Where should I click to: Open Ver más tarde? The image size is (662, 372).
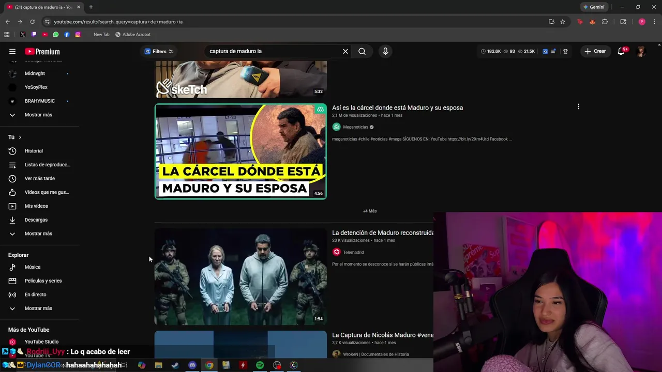pyautogui.click(x=39, y=178)
